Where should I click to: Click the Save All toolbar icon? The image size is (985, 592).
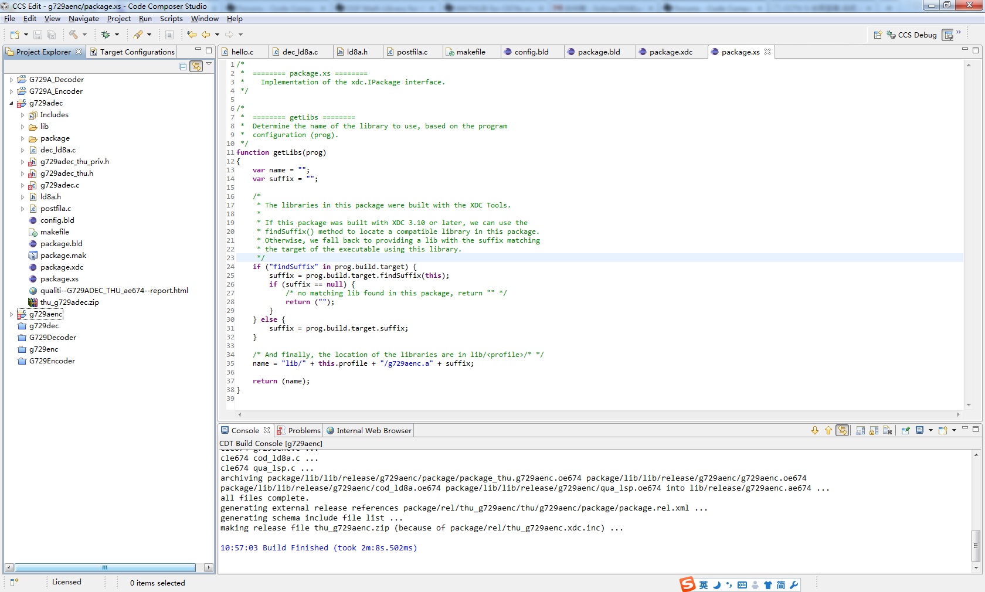click(52, 35)
